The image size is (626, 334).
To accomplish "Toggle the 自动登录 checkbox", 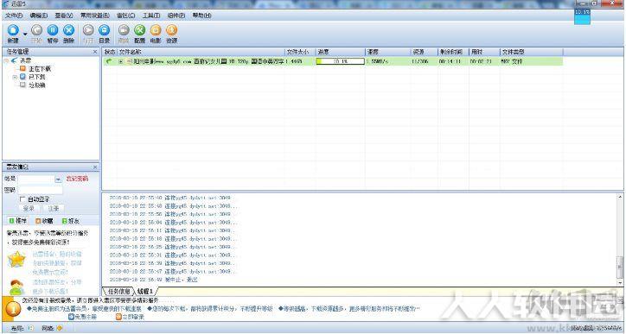I will tap(22, 199).
